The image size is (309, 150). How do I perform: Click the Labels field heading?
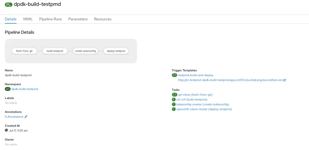tap(9, 98)
